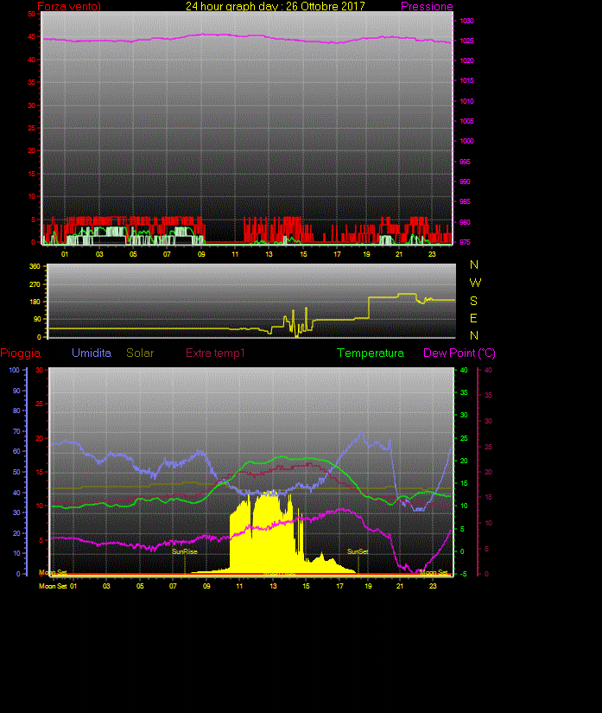Viewport: 602px width, 713px height.
Task: Select the "Extra temp1" legend label
Action: (215, 353)
